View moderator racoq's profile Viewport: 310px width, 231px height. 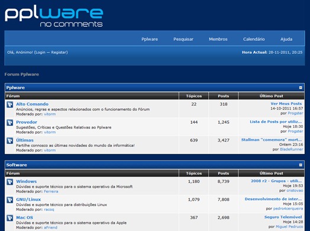click(x=49, y=210)
